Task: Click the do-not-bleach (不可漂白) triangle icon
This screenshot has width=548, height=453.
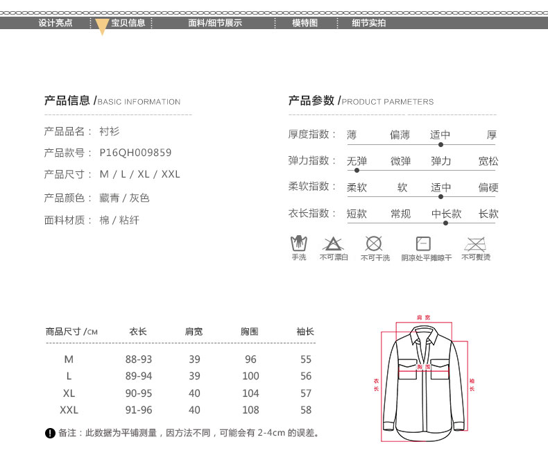Action: [x=333, y=243]
